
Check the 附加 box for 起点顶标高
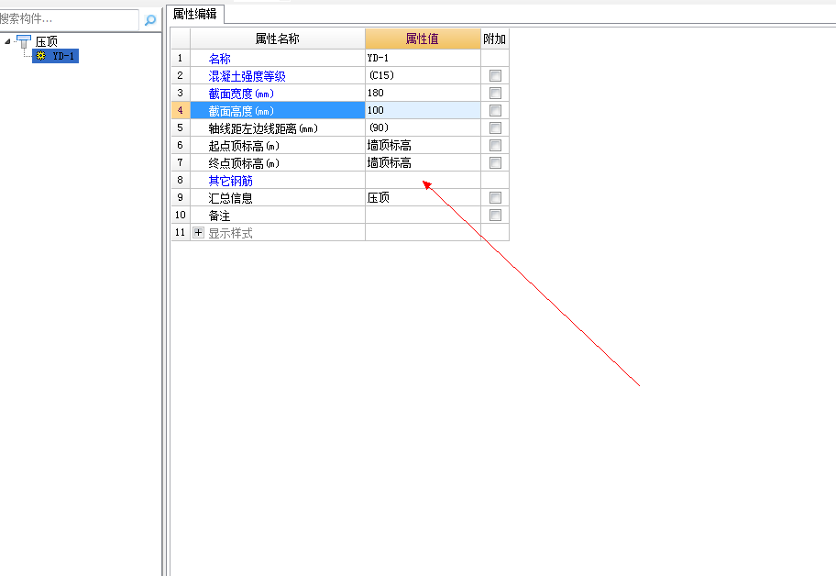tap(495, 146)
